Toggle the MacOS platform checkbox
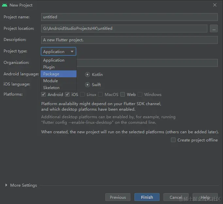 pyautogui.click(x=100, y=94)
